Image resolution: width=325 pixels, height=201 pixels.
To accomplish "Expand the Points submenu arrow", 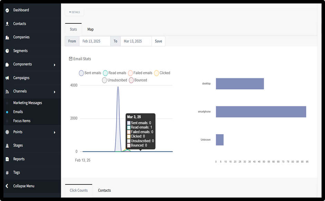I will pos(55,133).
